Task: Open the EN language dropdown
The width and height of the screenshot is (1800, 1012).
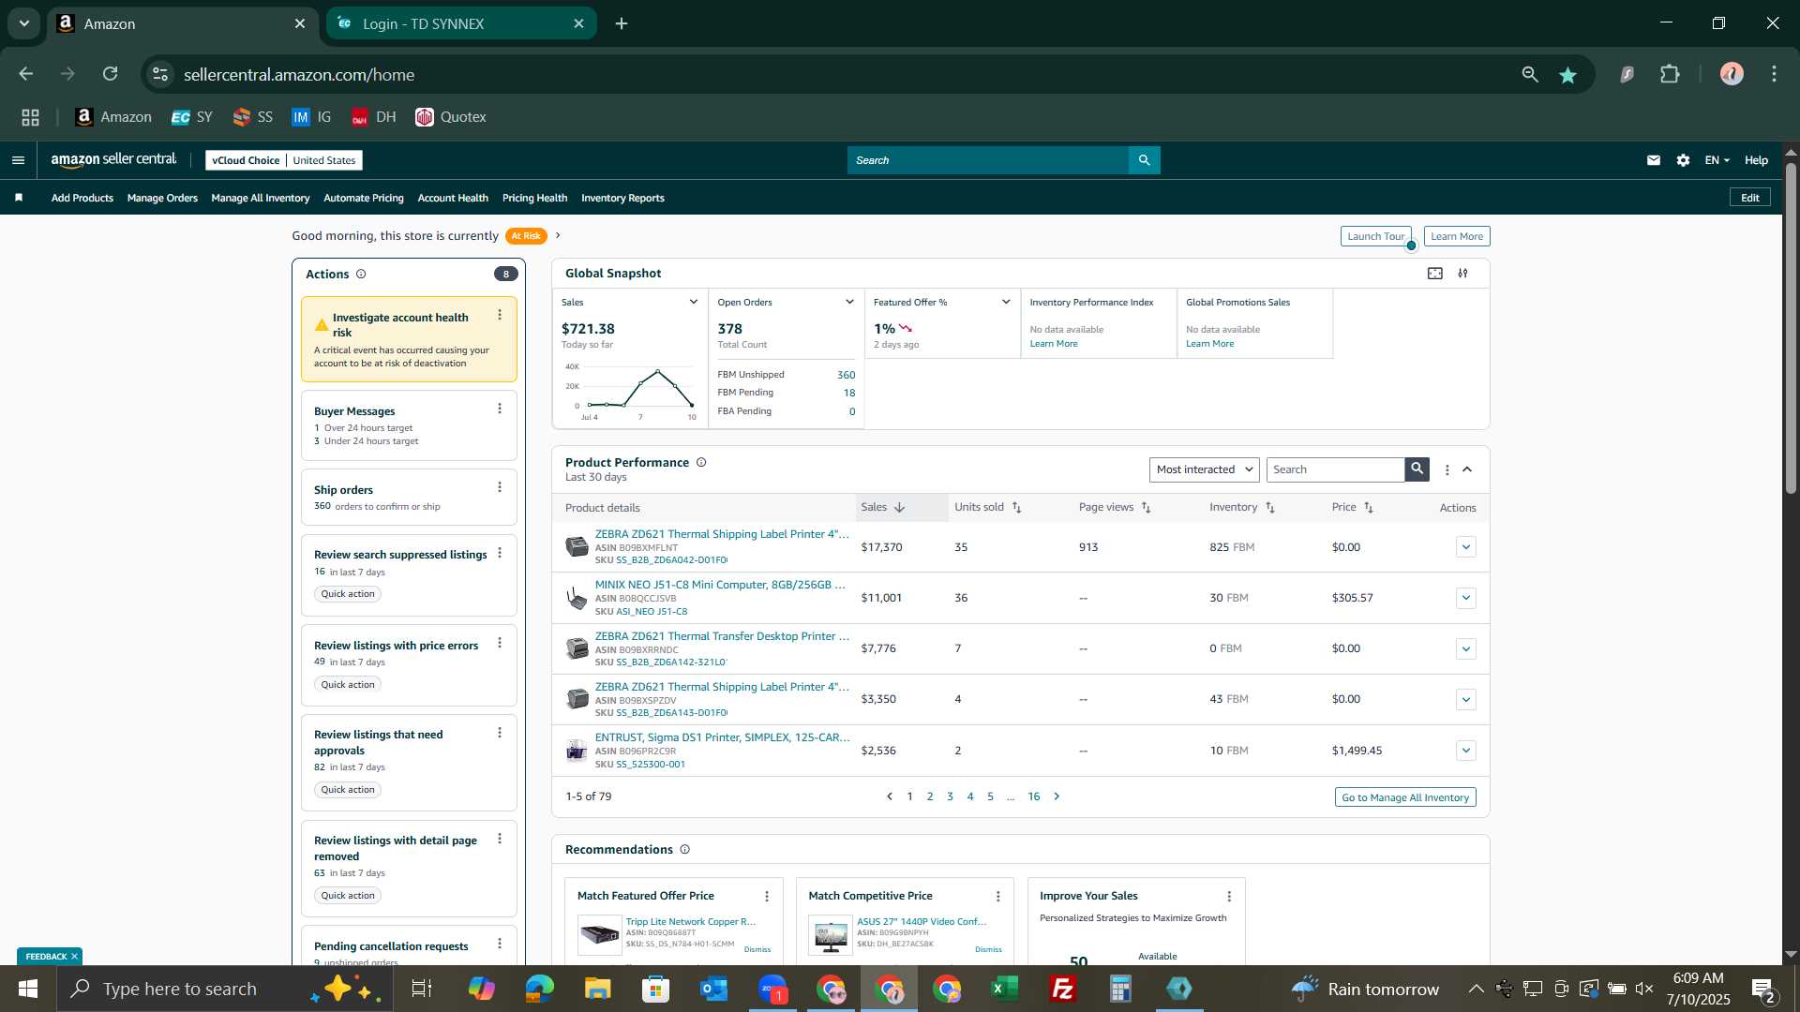Action: tap(1717, 160)
